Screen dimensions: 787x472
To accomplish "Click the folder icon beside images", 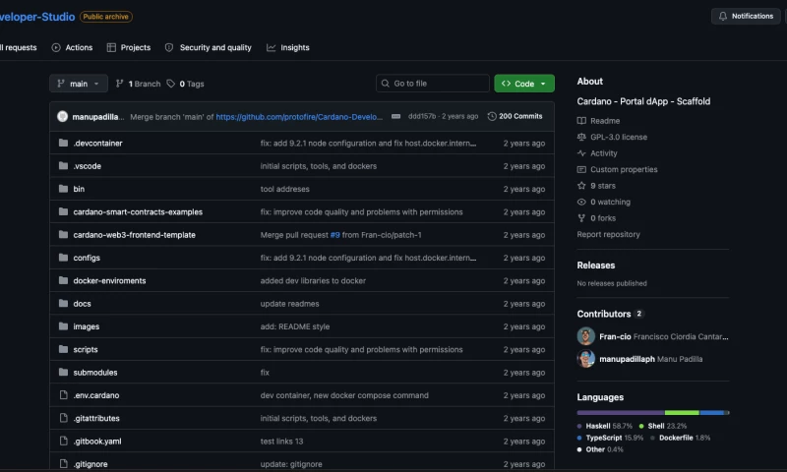I will coord(63,326).
